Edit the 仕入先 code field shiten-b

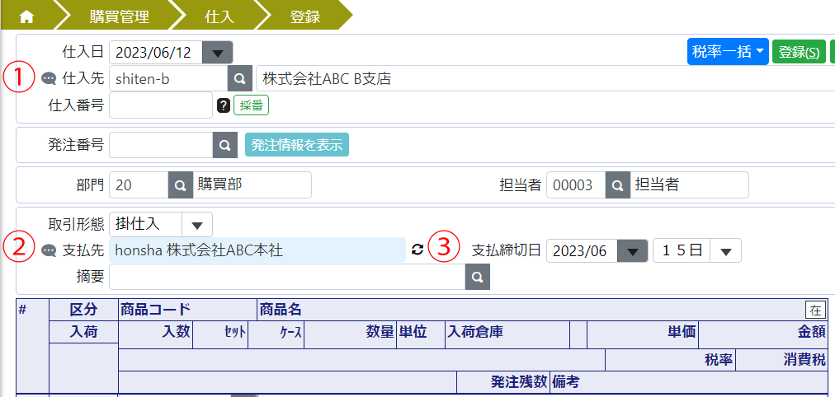point(169,78)
